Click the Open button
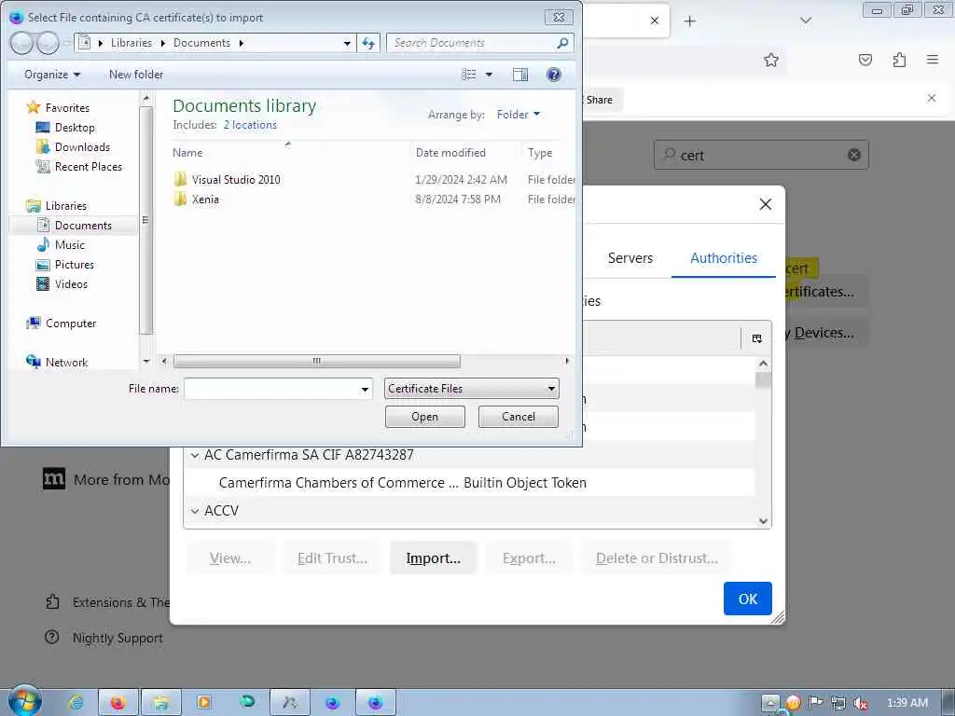 click(x=424, y=417)
